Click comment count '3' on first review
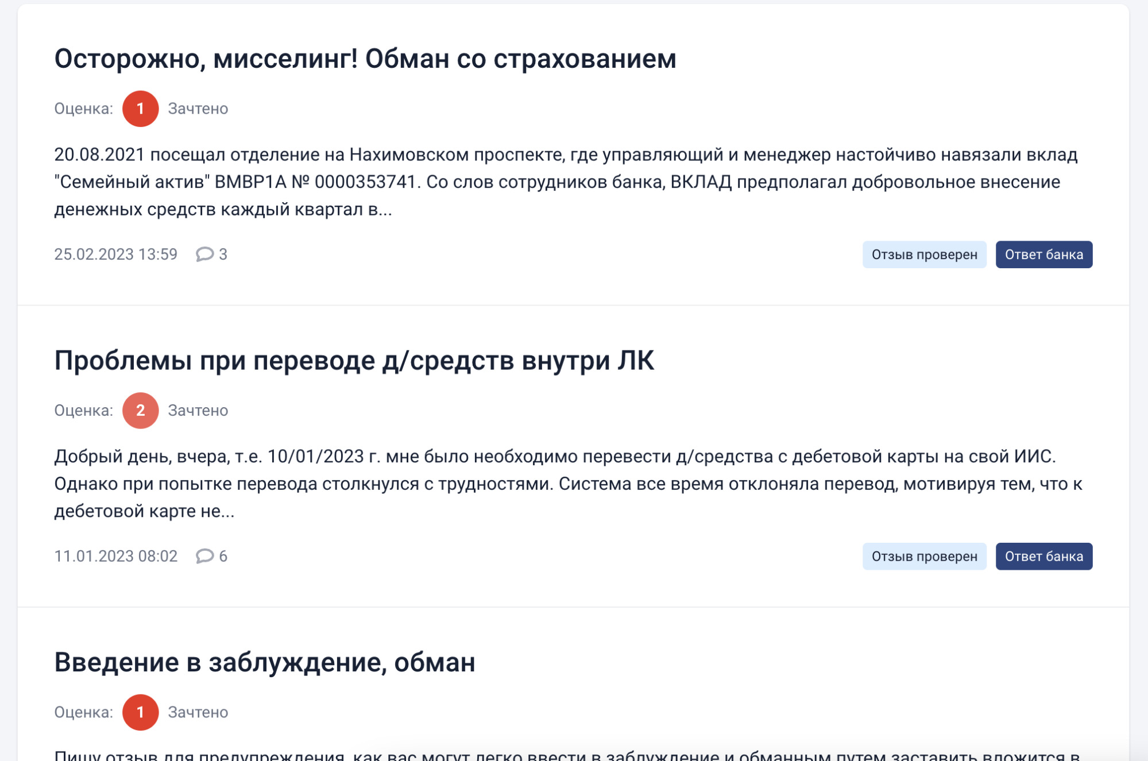The image size is (1148, 761). point(223,254)
